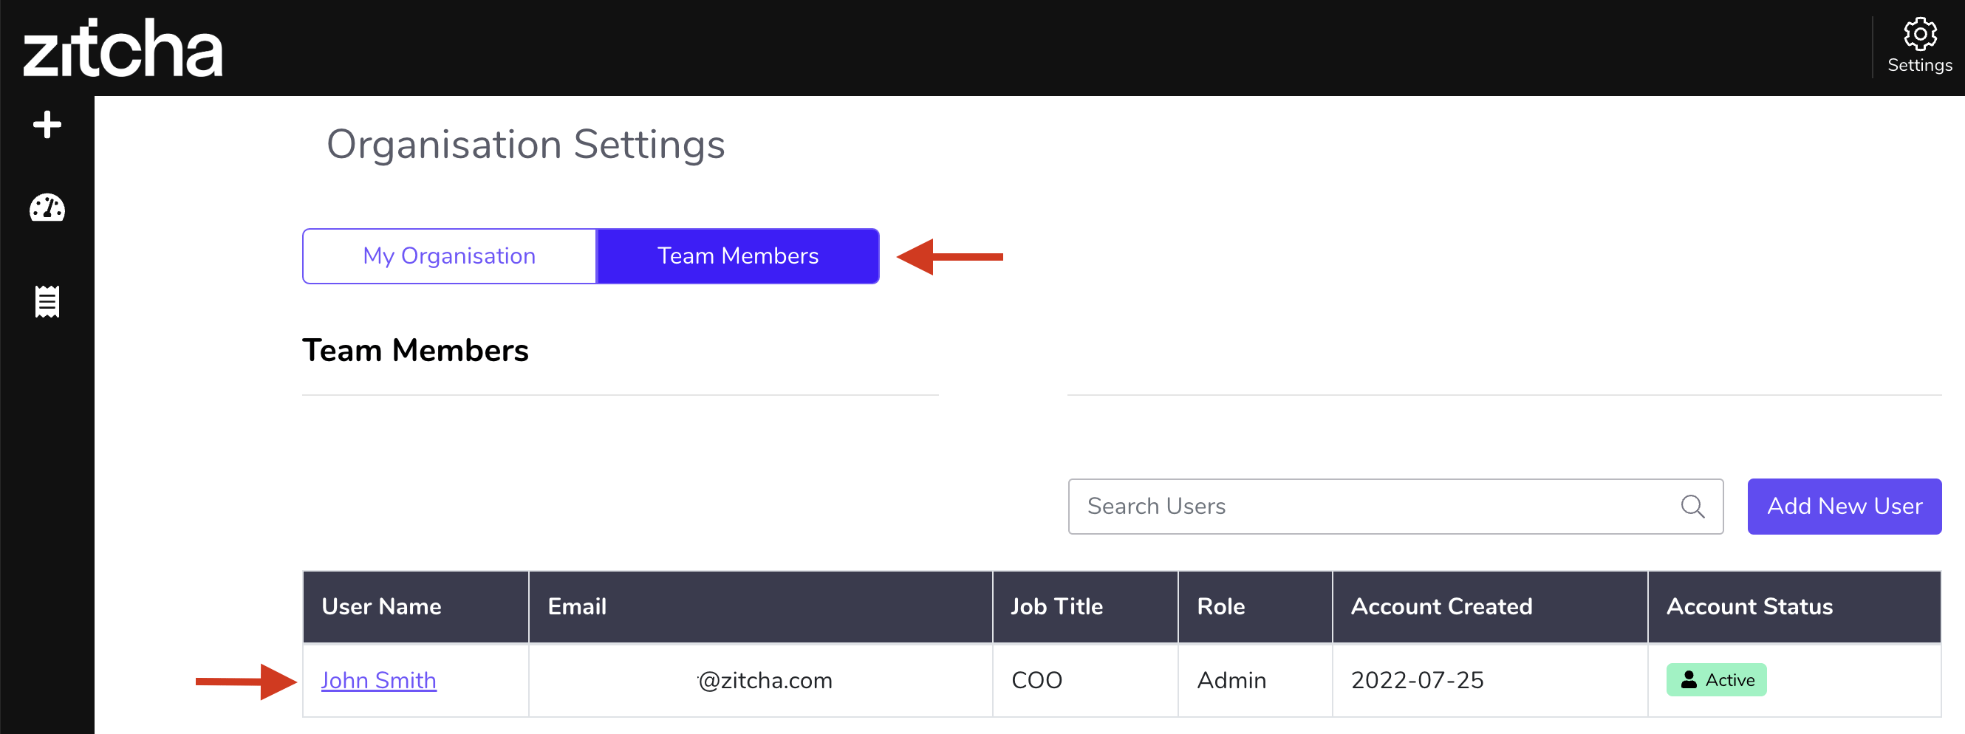
Task: Open the dashboard gauge icon
Action: 47,208
